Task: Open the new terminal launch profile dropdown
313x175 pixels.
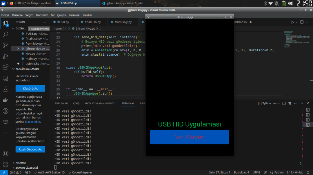Action: [x=279, y=104]
